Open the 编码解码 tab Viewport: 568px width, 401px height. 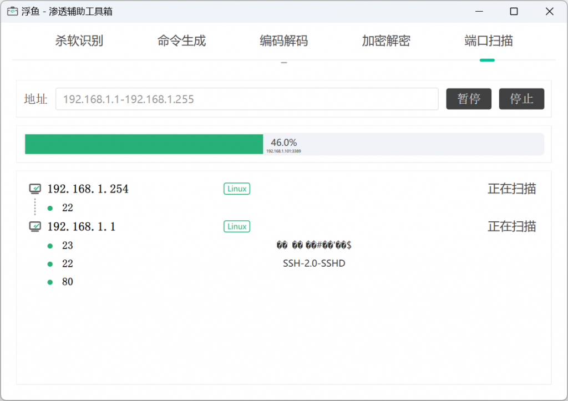(x=283, y=41)
